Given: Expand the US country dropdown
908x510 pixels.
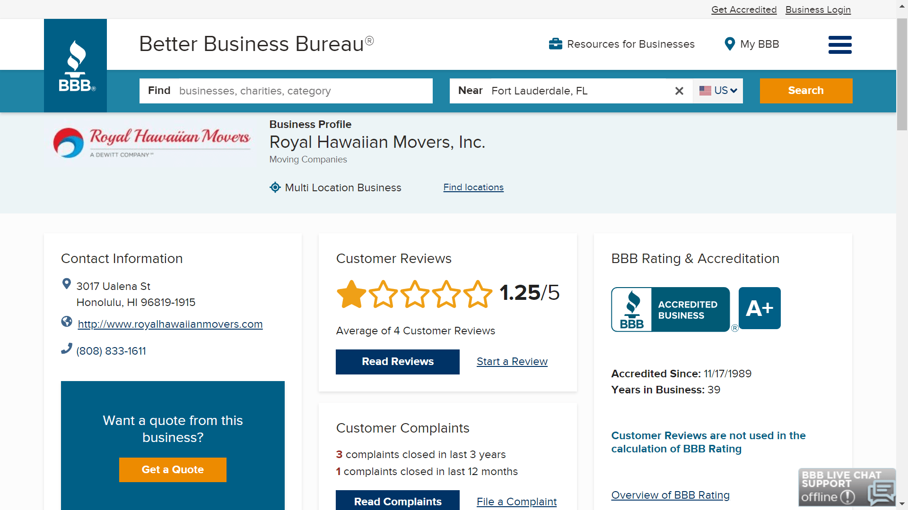Looking at the screenshot, I should click(718, 91).
